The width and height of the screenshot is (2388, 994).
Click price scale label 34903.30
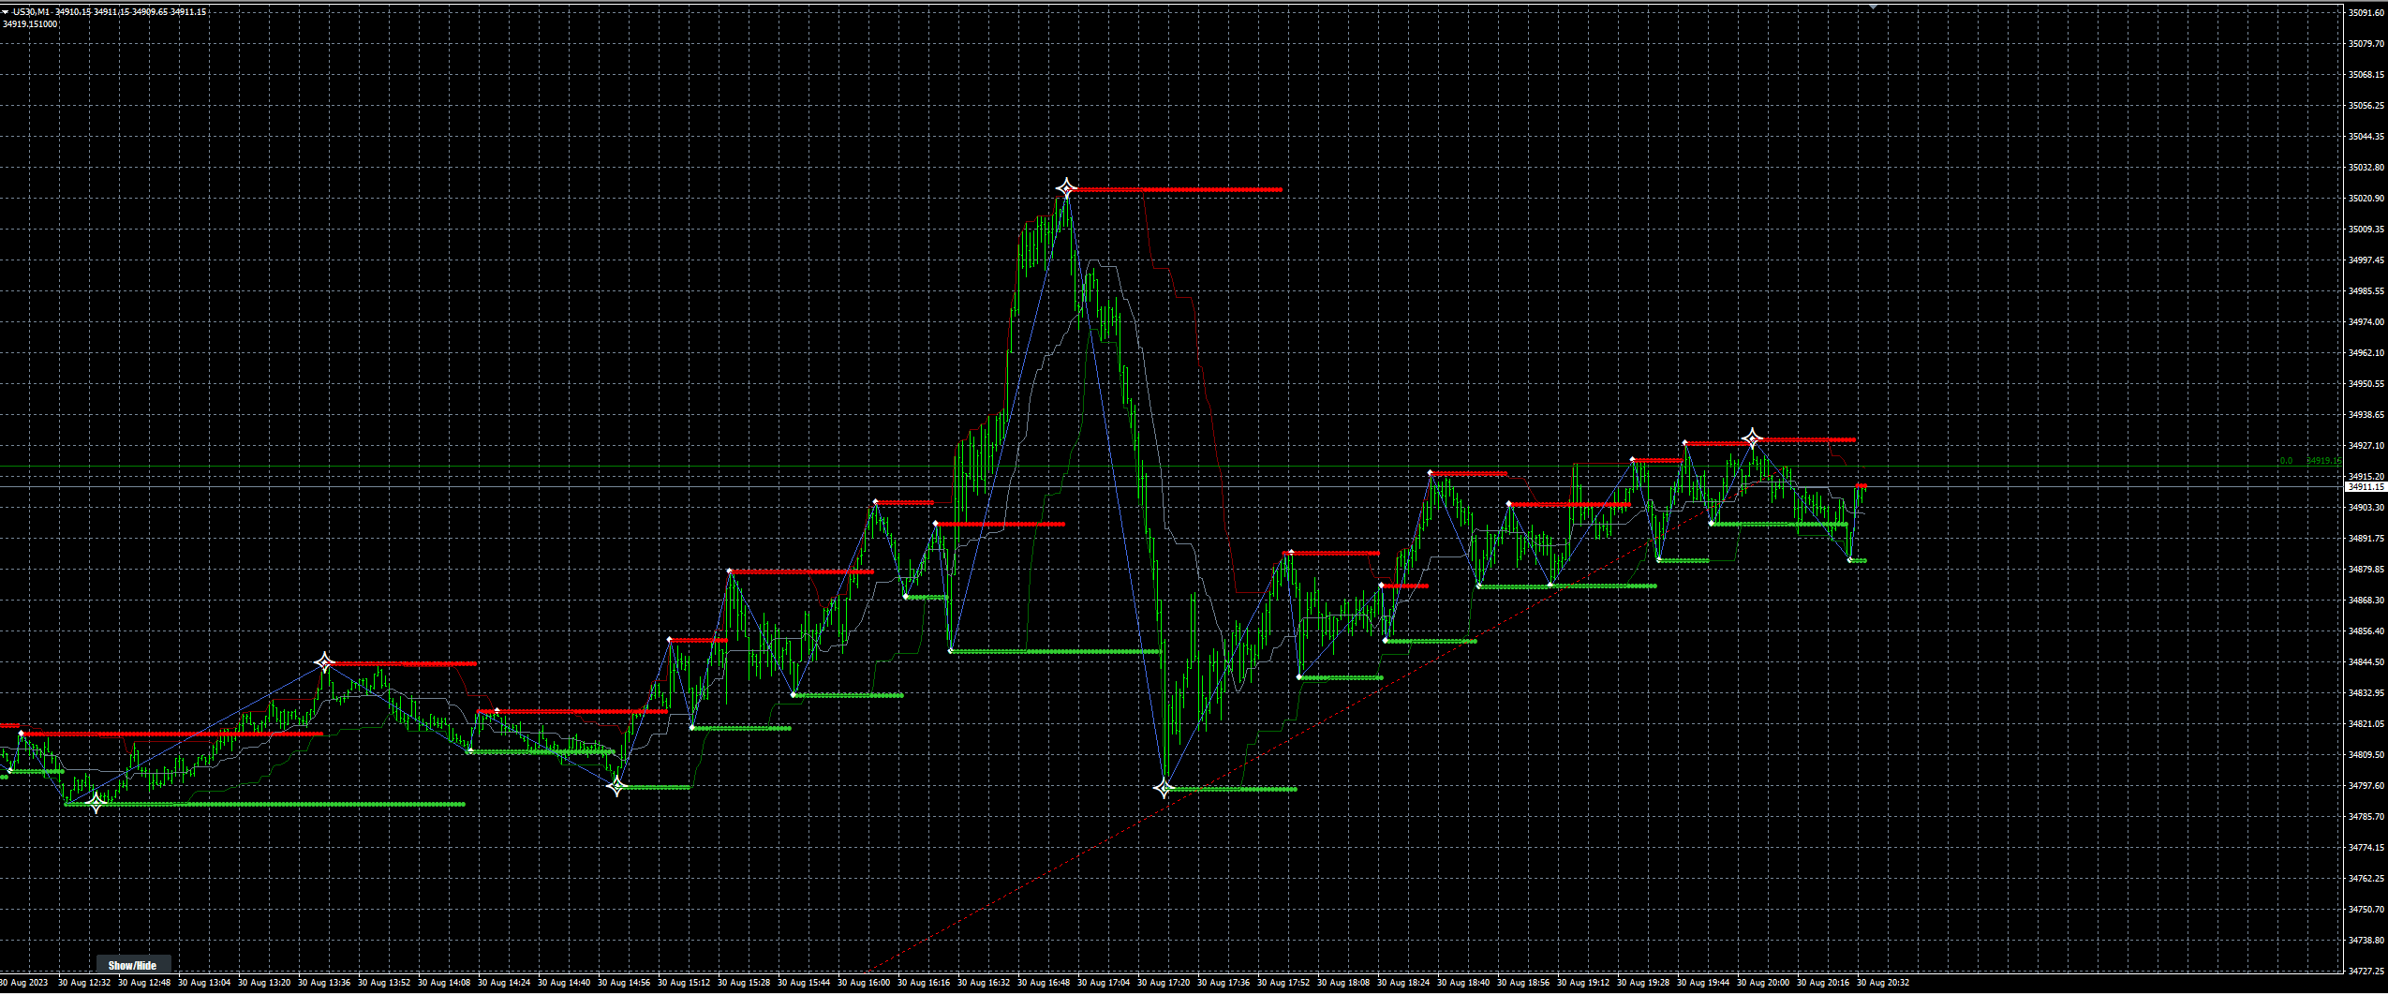pyautogui.click(x=2366, y=508)
